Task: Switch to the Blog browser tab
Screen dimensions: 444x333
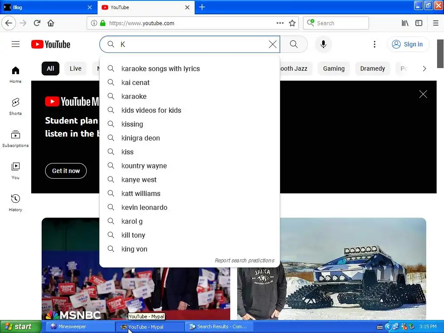Action: (x=48, y=7)
